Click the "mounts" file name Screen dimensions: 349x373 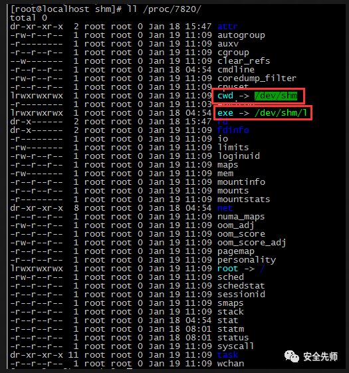[x=233, y=191]
